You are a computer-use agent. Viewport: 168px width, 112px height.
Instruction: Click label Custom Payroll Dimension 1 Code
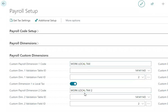pyautogui.click(x=28, y=64)
